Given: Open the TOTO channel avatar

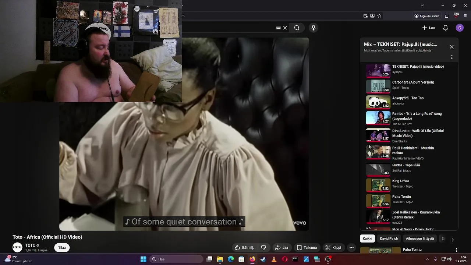Looking at the screenshot, I should click(17, 248).
